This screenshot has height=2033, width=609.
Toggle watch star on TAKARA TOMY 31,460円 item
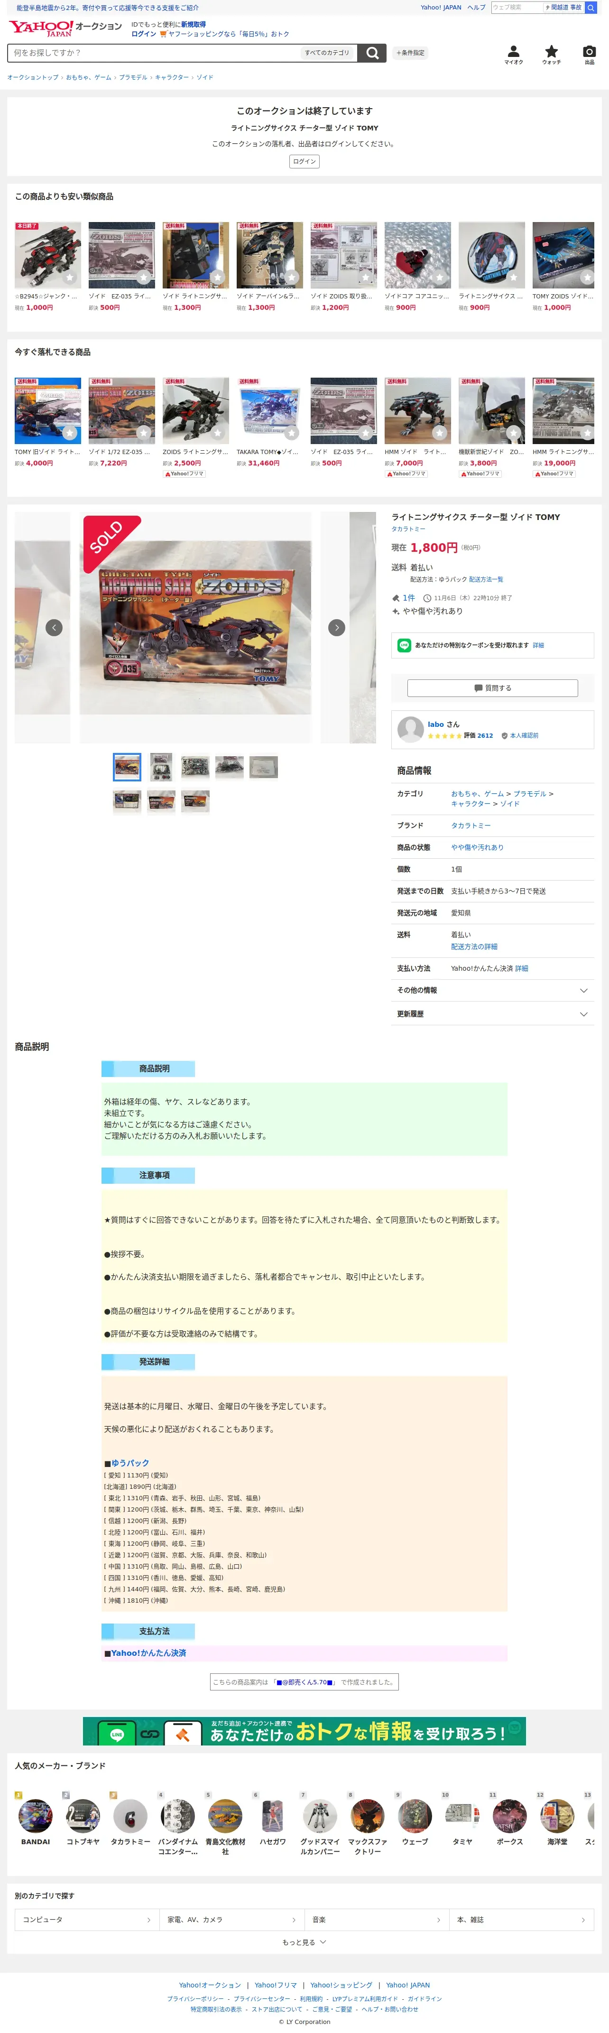[292, 433]
